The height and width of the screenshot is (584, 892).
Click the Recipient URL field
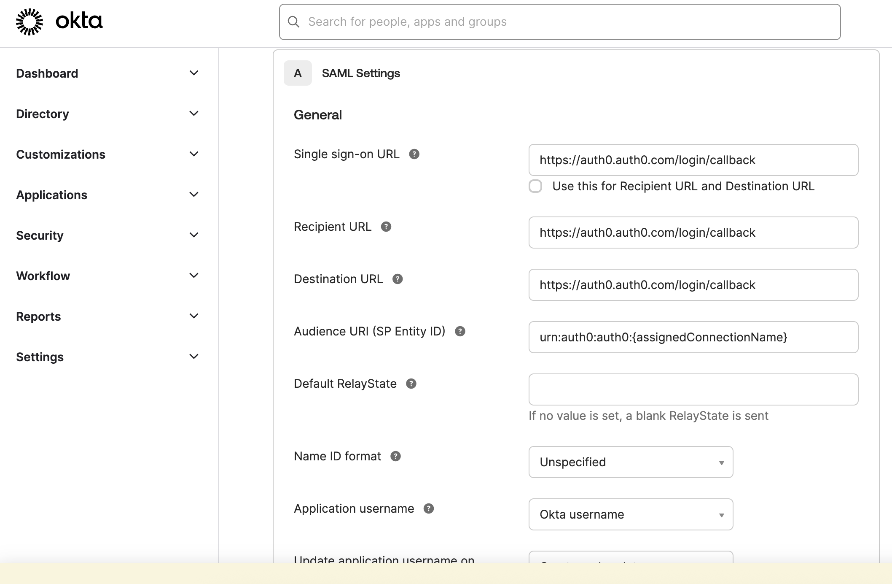pyautogui.click(x=693, y=233)
